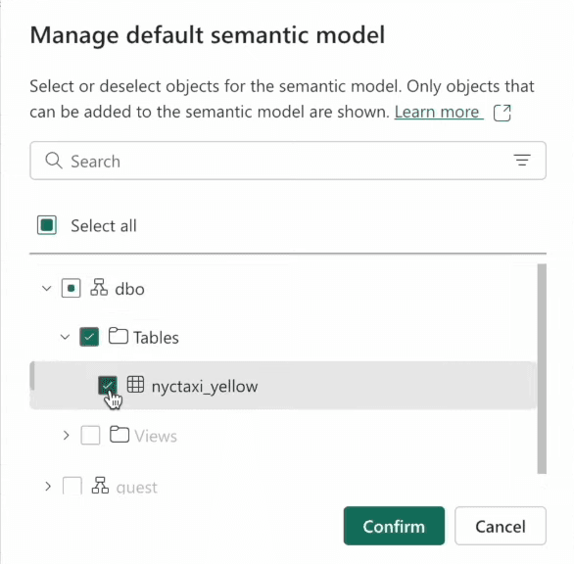574x564 pixels.
Task: Click the dbo schema icon
Action: [x=99, y=287]
